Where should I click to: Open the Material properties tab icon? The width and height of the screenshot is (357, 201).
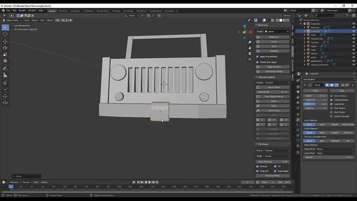298,146
